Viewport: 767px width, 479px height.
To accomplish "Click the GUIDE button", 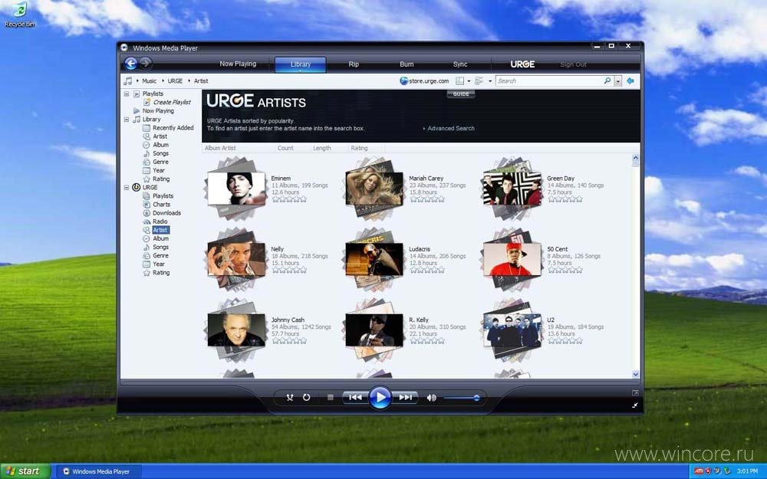I will point(461,94).
